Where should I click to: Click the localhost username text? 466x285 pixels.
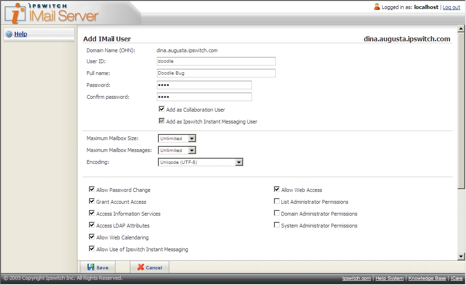point(426,7)
